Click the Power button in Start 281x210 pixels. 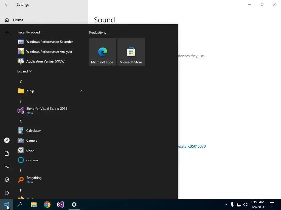(7, 193)
